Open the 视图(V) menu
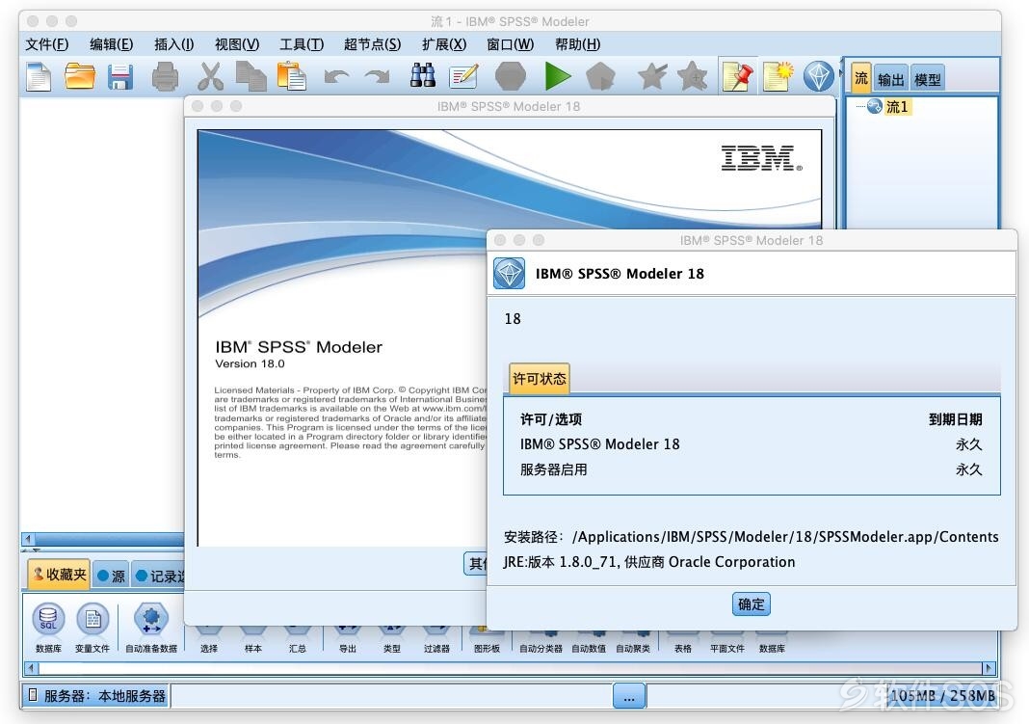Image resolution: width=1029 pixels, height=724 pixels. [x=237, y=44]
